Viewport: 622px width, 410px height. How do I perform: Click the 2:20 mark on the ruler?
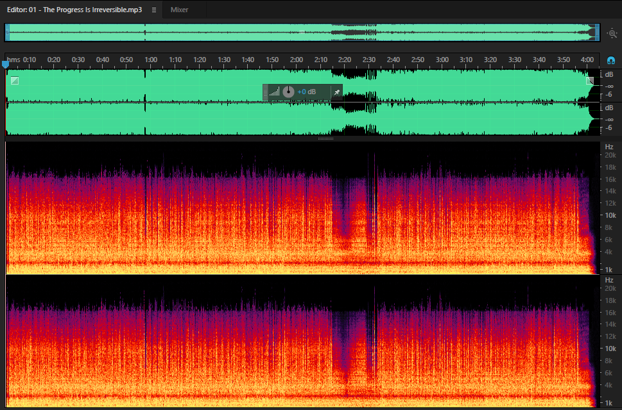[344, 60]
